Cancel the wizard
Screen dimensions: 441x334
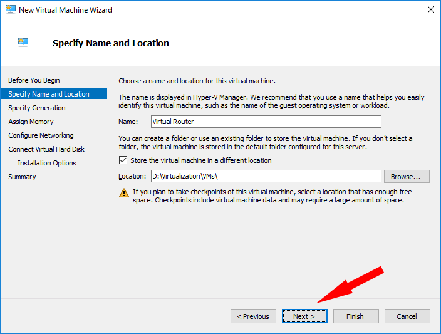click(x=407, y=316)
